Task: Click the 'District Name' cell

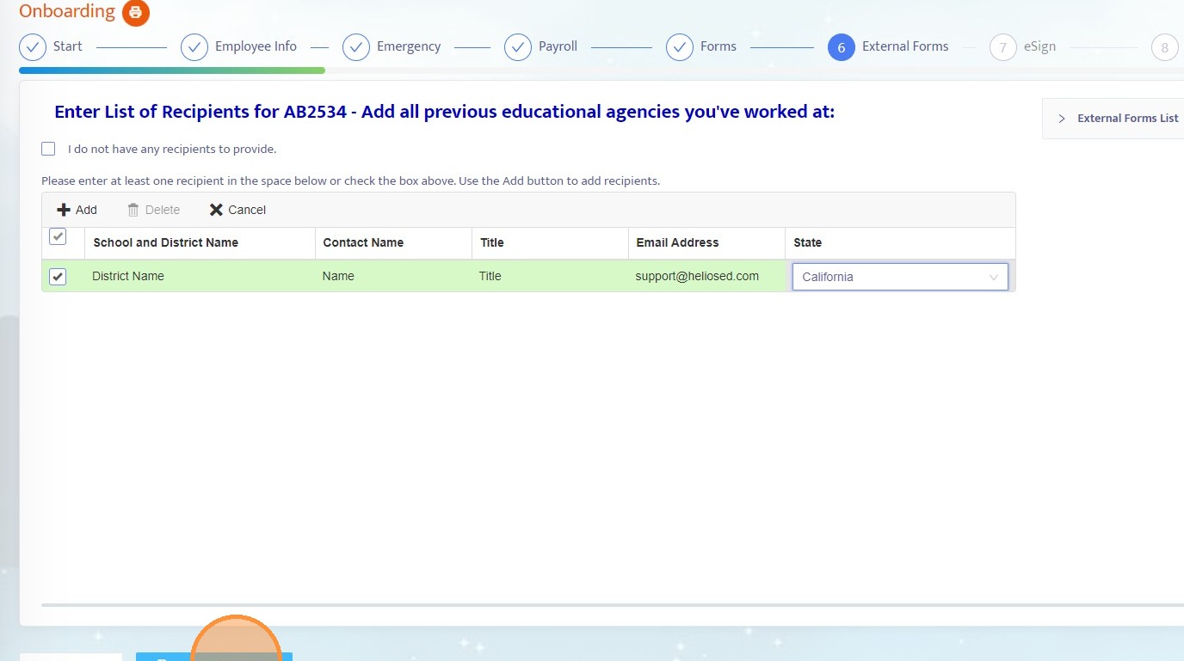Action: (x=200, y=276)
